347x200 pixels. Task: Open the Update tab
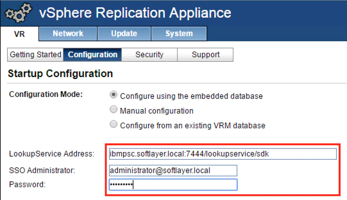tap(124, 34)
